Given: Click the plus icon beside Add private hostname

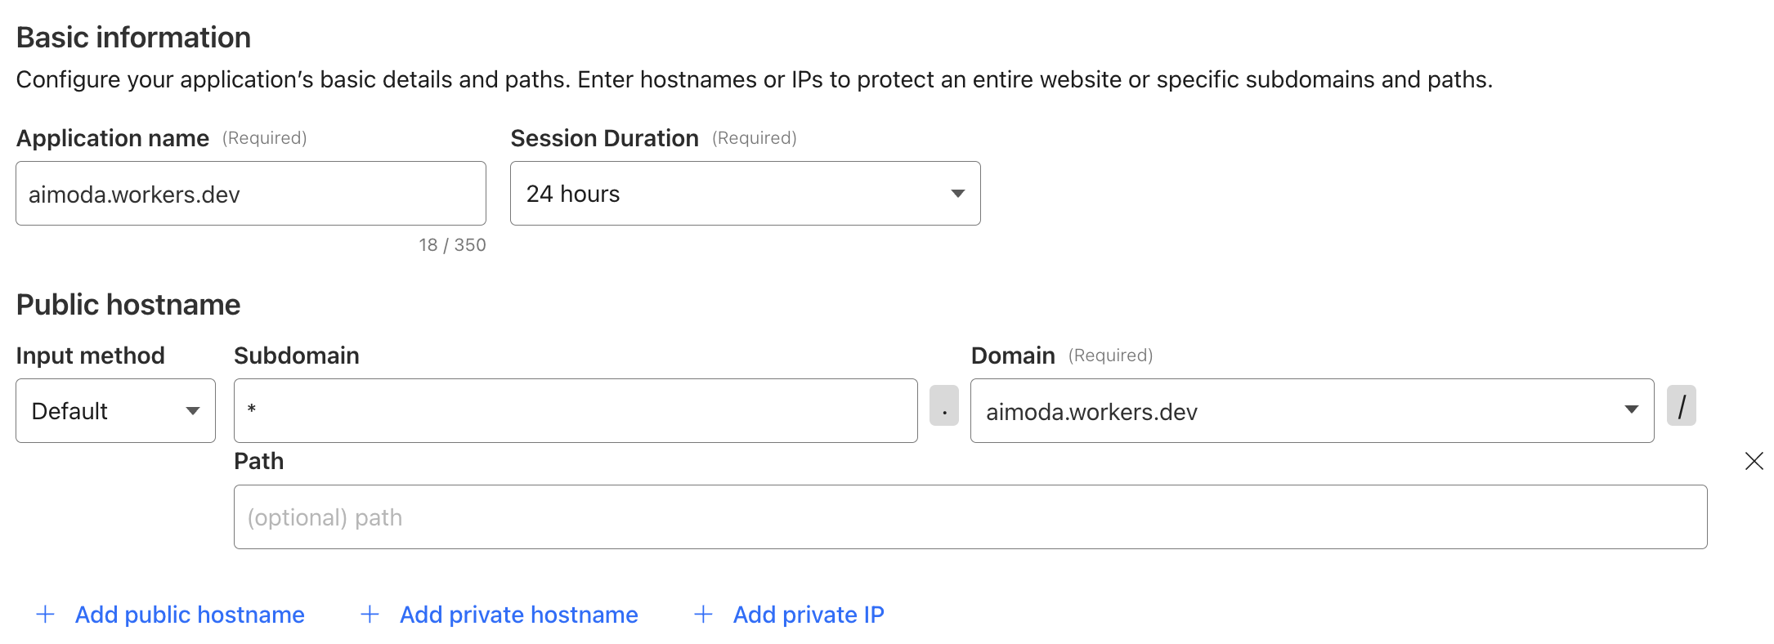Looking at the screenshot, I should click(x=370, y=615).
